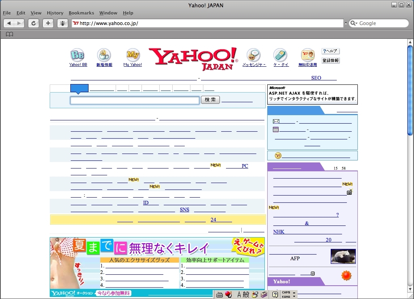Add a bookmark with the plus button
414x299 pixels.
48,23
